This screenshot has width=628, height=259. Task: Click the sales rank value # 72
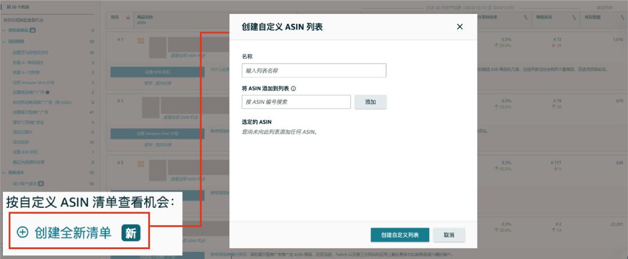point(556,39)
